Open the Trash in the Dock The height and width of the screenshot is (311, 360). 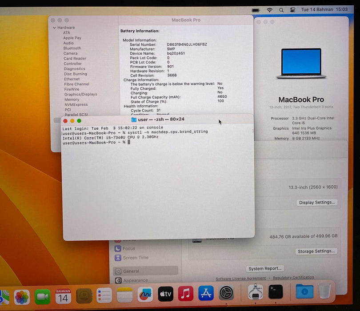pyautogui.click(x=324, y=291)
